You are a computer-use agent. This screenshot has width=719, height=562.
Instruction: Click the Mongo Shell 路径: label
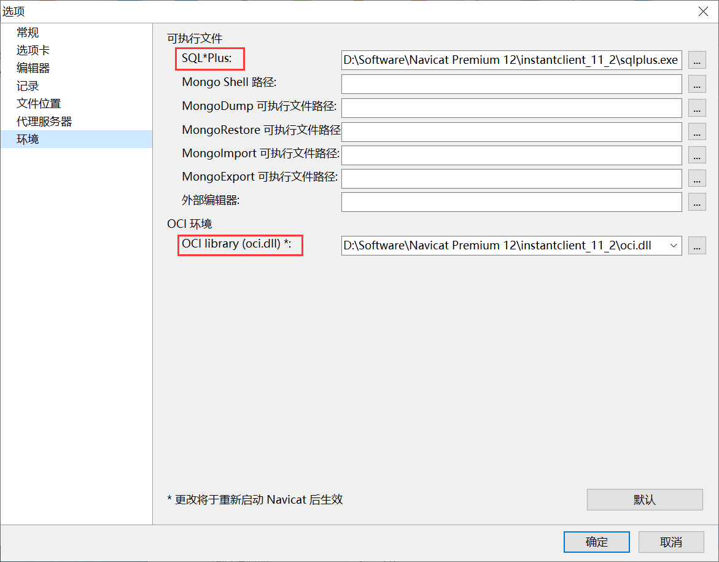coord(229,82)
